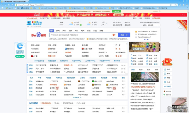Image resolution: width=189 pixels, height=113 pixels.
Task: Open the browser home page icon
Action: click(9, 5)
